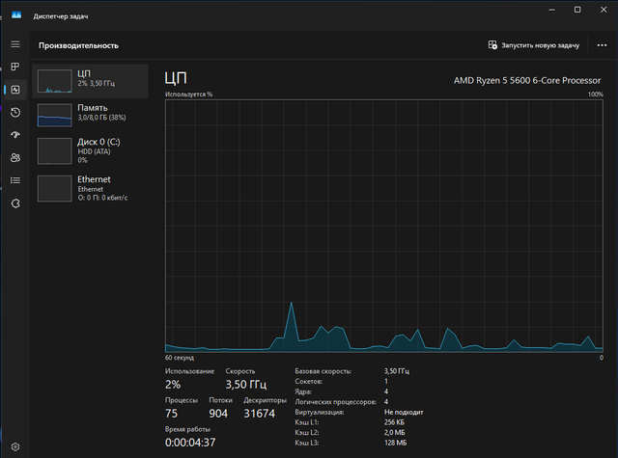
Task: Maximize the Task Manager window
Action: (577, 10)
